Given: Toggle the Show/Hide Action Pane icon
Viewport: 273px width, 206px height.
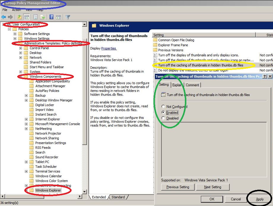Looking at the screenshot, I should (58, 17).
